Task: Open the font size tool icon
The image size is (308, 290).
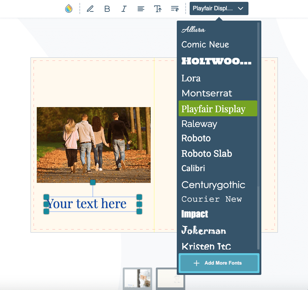Action: (x=158, y=9)
